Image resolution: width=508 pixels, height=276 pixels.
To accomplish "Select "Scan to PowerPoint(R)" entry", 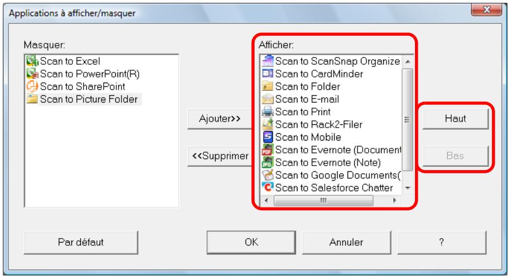I will click(x=90, y=74).
